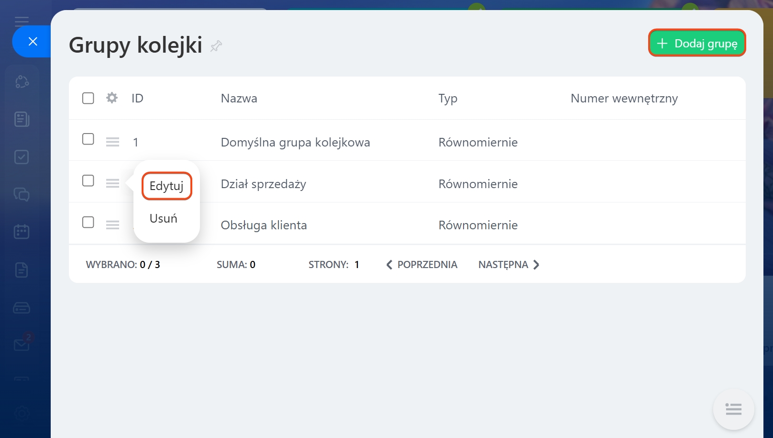
Task: Close the slider with the blue X button
Action: (x=33, y=42)
